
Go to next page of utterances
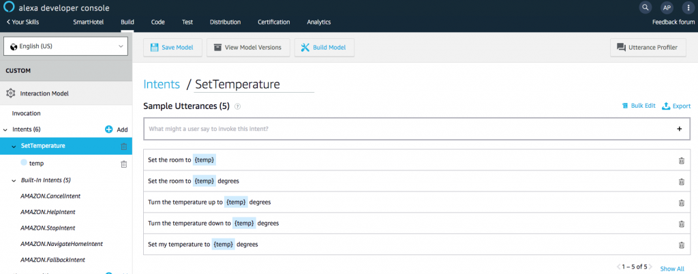650,267
